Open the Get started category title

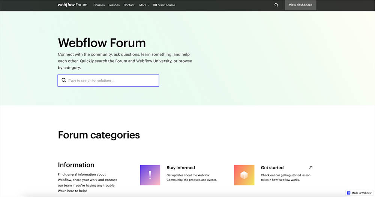tap(272, 168)
